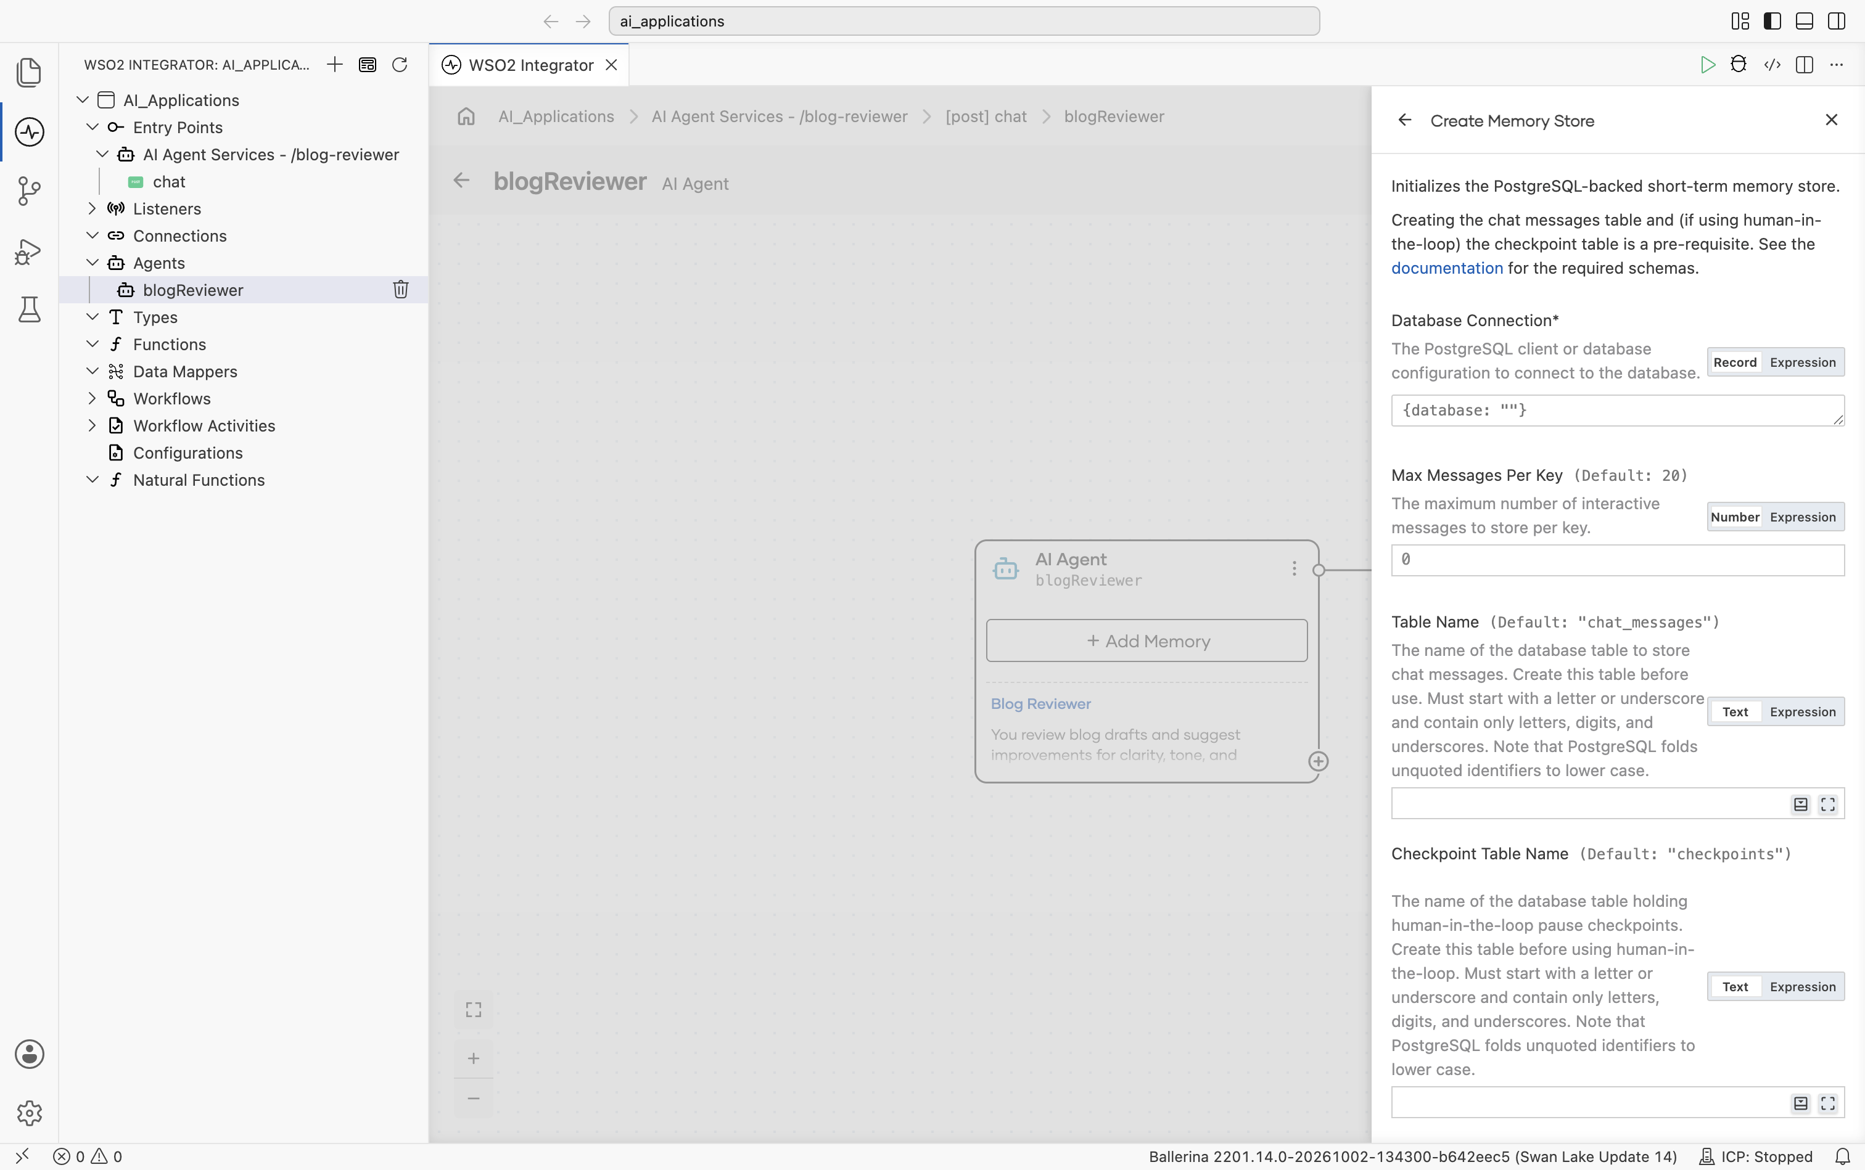Open the WSO2 Integrator activity bar icon
The width and height of the screenshot is (1865, 1170).
(x=30, y=131)
